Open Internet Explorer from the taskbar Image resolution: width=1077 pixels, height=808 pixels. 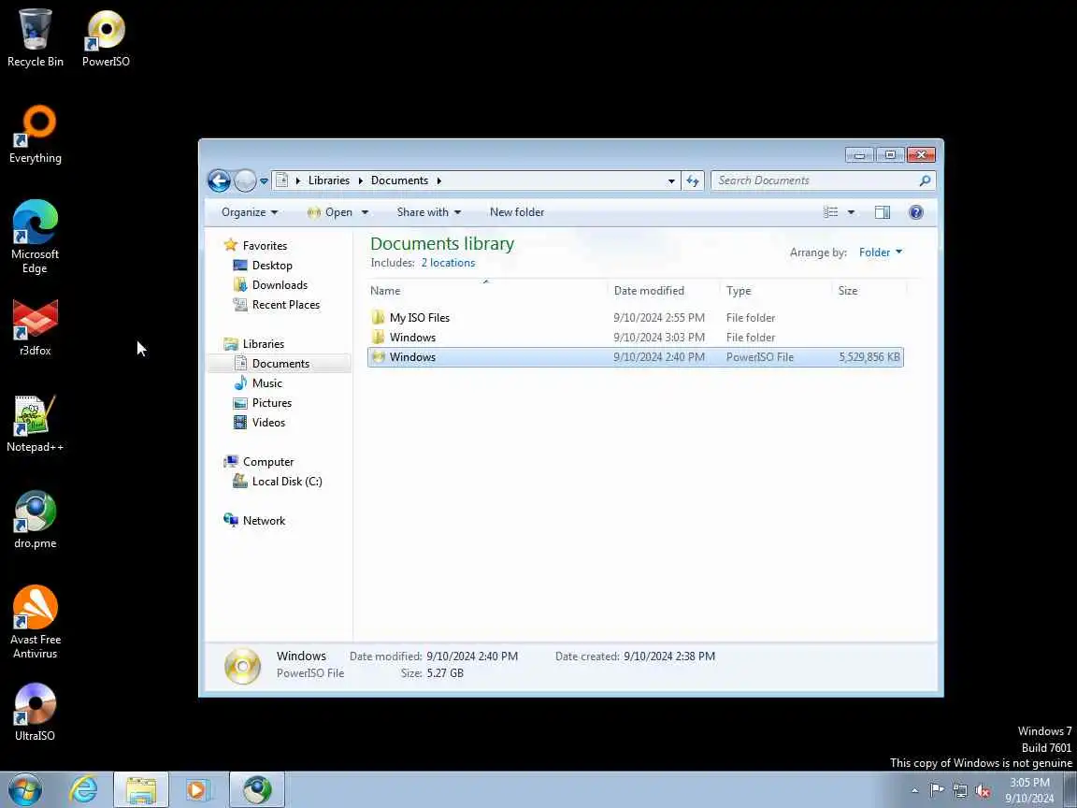[x=84, y=790]
